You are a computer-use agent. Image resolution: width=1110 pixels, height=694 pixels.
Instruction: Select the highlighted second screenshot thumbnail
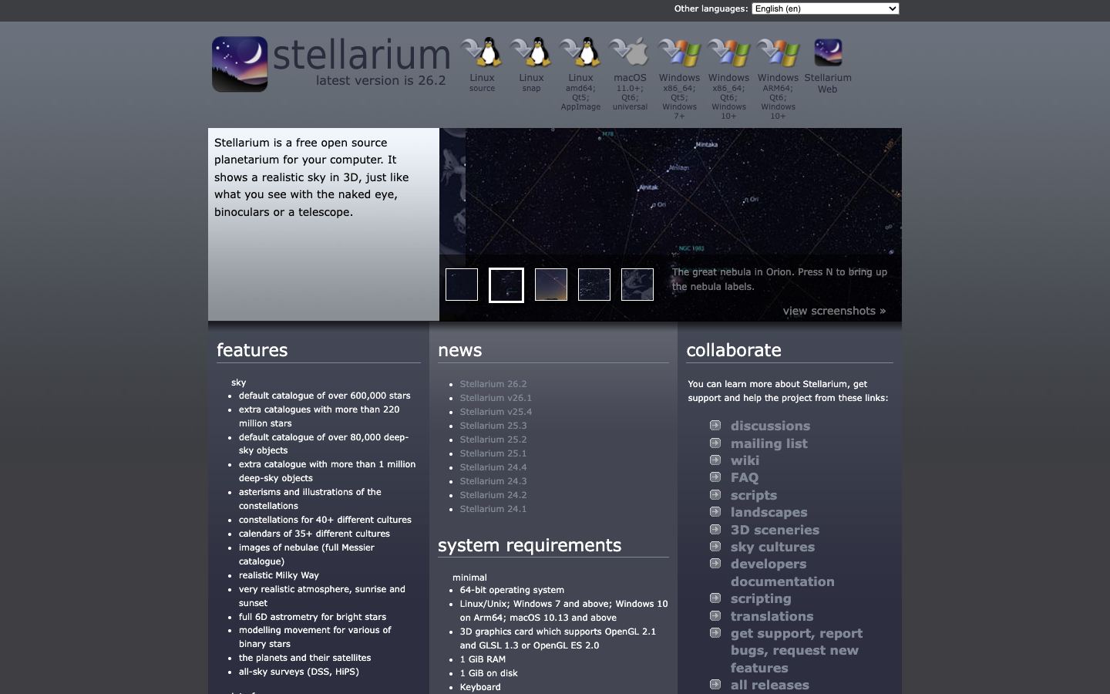[506, 285]
